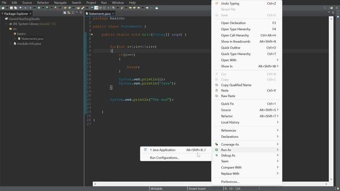Open the Project menu
Screen dimensions: 340x191
pyautogui.click(x=91, y=3)
